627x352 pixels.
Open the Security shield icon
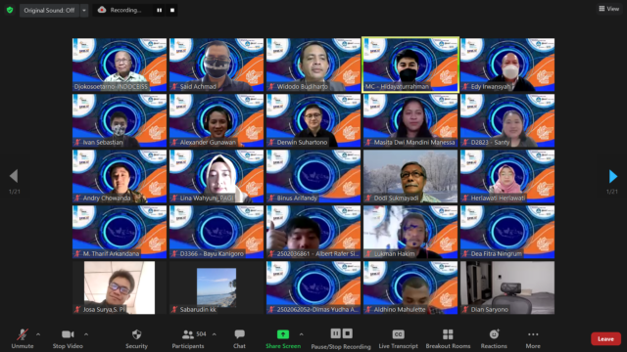click(x=137, y=334)
